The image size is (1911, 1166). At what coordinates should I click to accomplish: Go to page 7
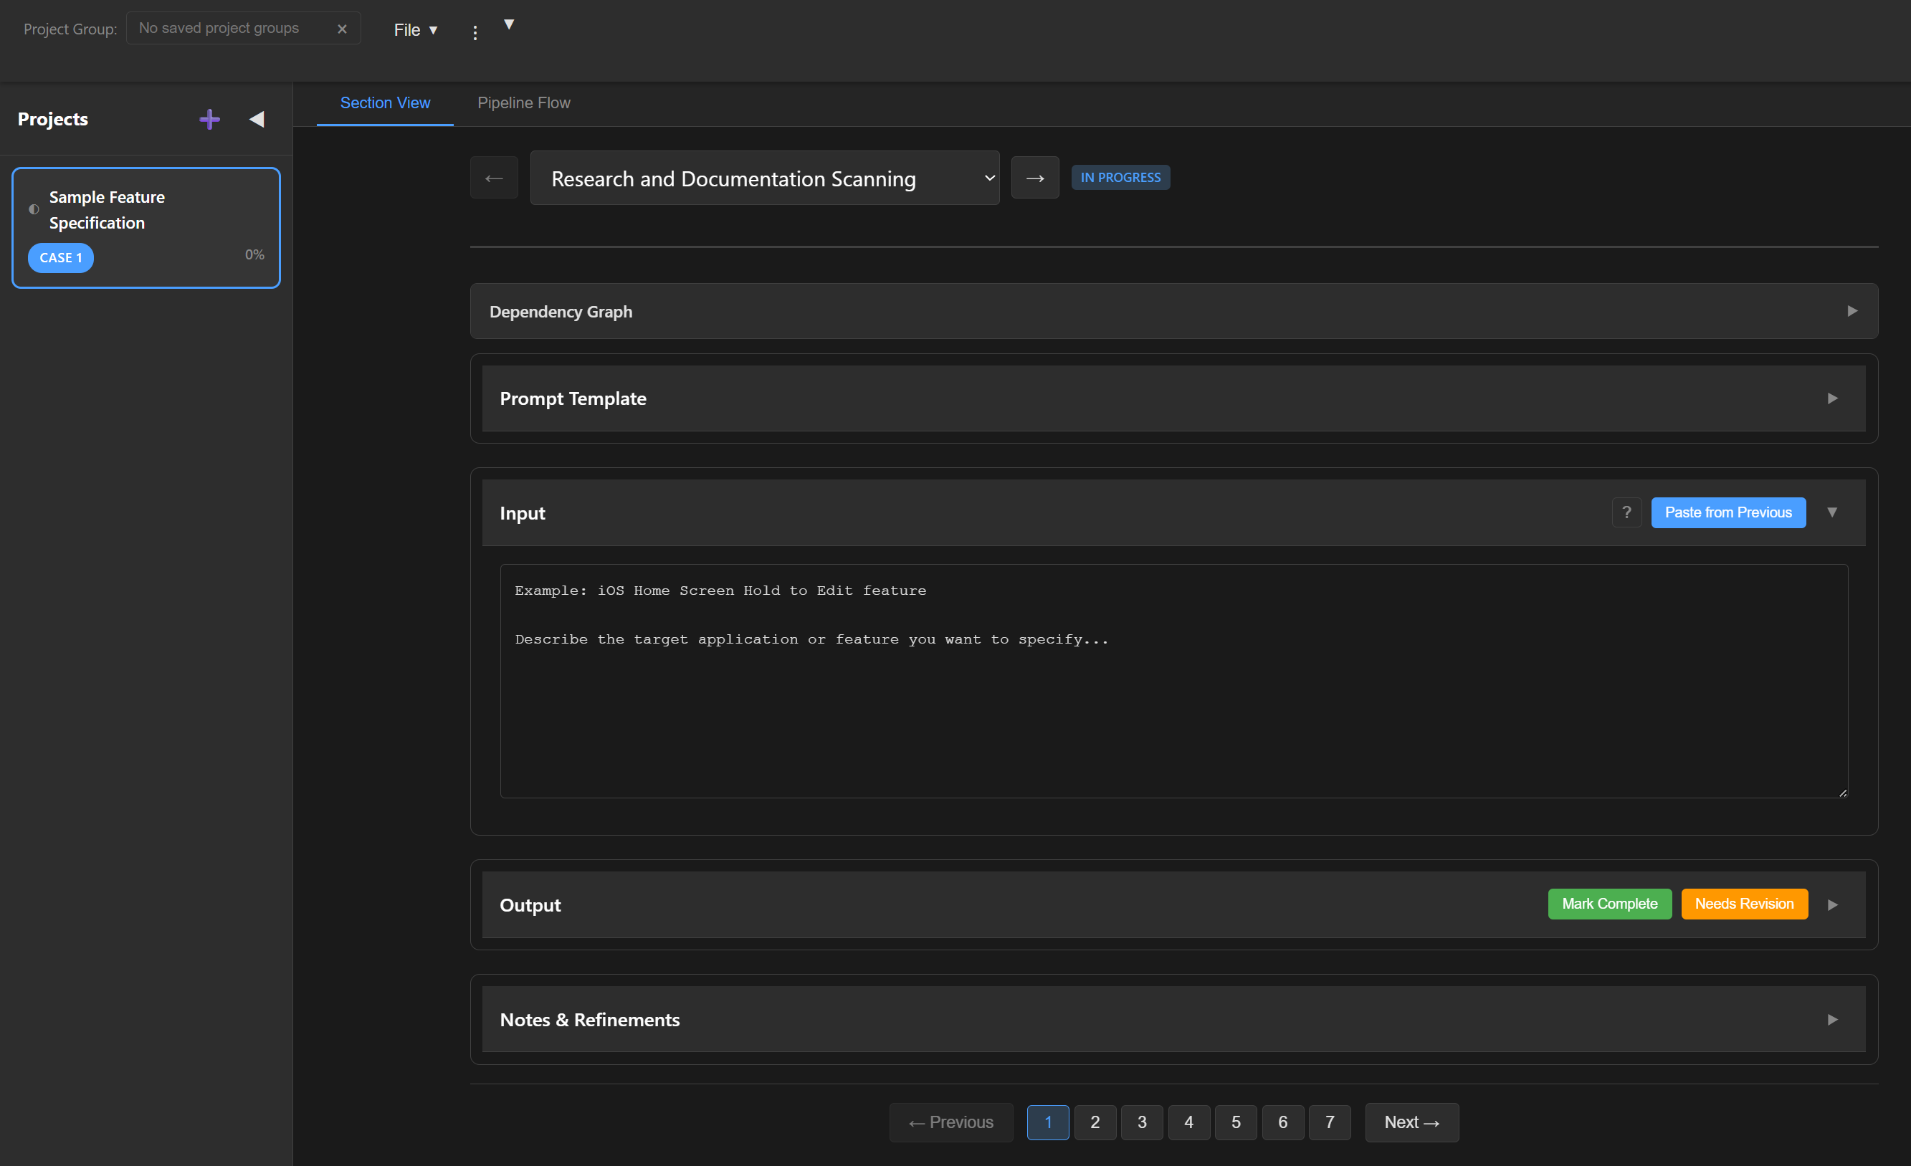pyautogui.click(x=1330, y=1122)
